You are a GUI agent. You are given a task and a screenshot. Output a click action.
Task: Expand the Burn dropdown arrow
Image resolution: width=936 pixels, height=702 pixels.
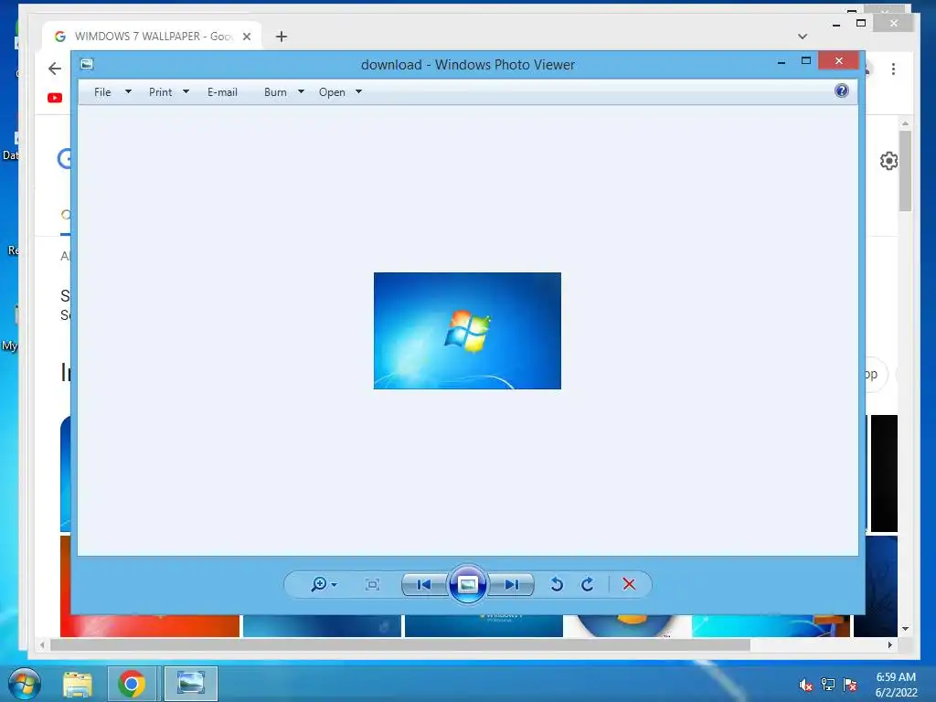(x=301, y=92)
